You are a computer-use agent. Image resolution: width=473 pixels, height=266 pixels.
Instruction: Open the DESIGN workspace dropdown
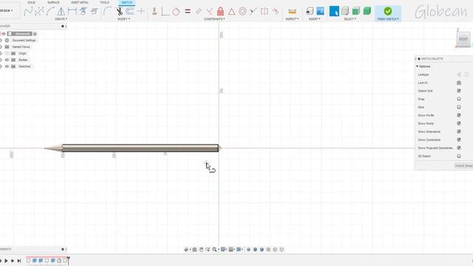pos(7,10)
